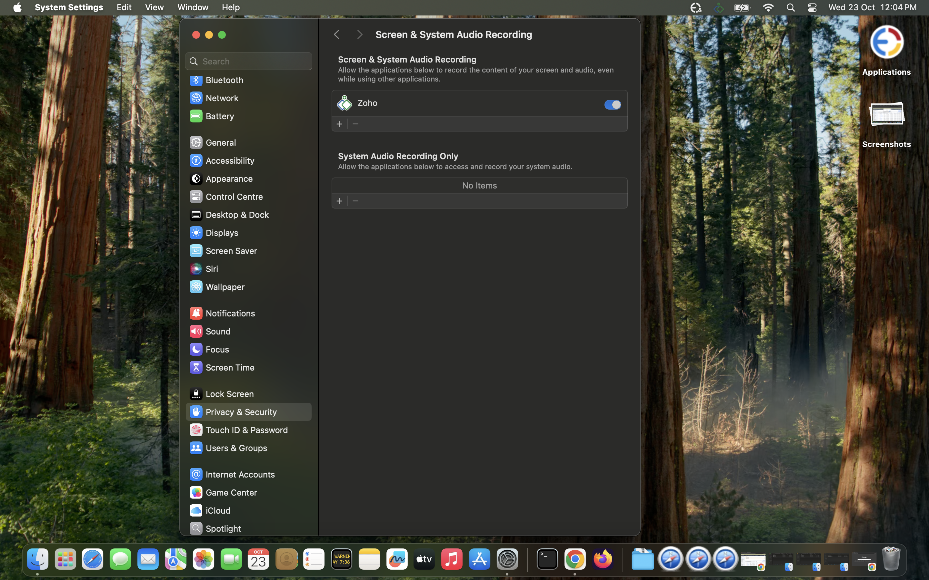Open Battery settings
The image size is (929, 580).
(x=219, y=116)
